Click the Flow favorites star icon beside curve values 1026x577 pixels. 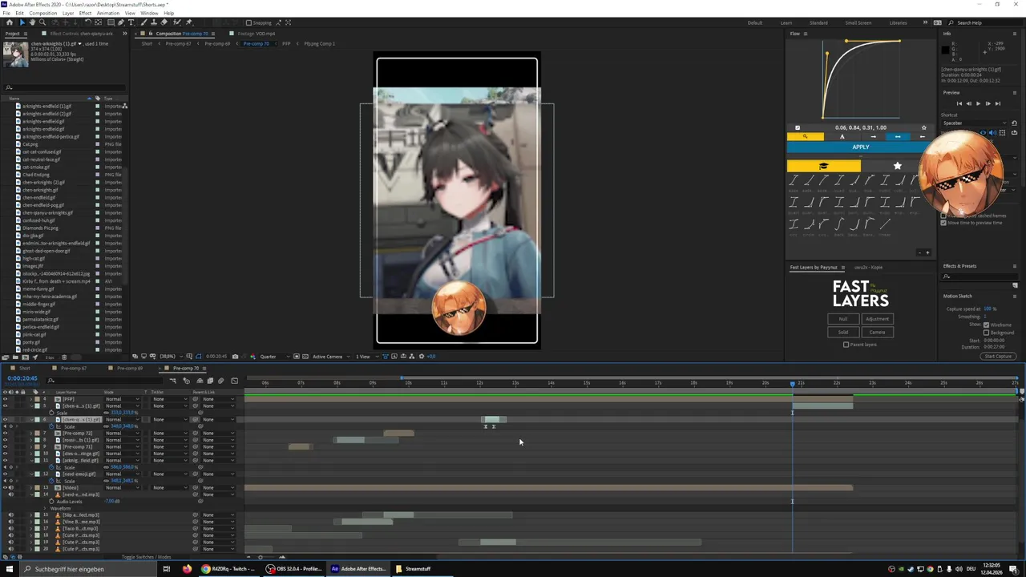(x=923, y=127)
